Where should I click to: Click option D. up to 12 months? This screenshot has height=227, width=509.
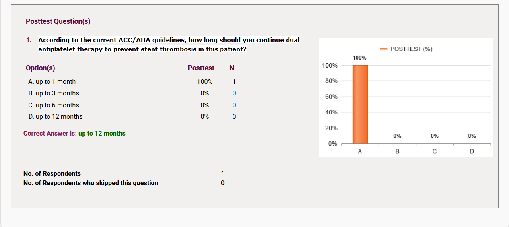56,117
